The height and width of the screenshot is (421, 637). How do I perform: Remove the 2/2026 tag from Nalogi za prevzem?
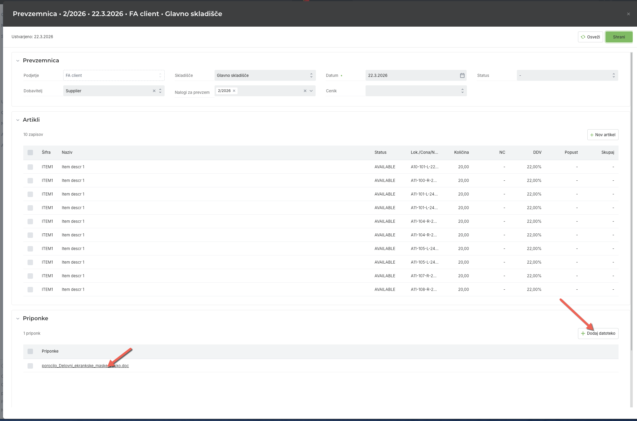[x=234, y=91]
